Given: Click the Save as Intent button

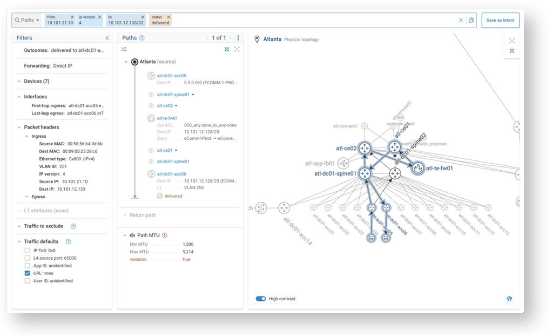Looking at the screenshot, I should click(500, 21).
